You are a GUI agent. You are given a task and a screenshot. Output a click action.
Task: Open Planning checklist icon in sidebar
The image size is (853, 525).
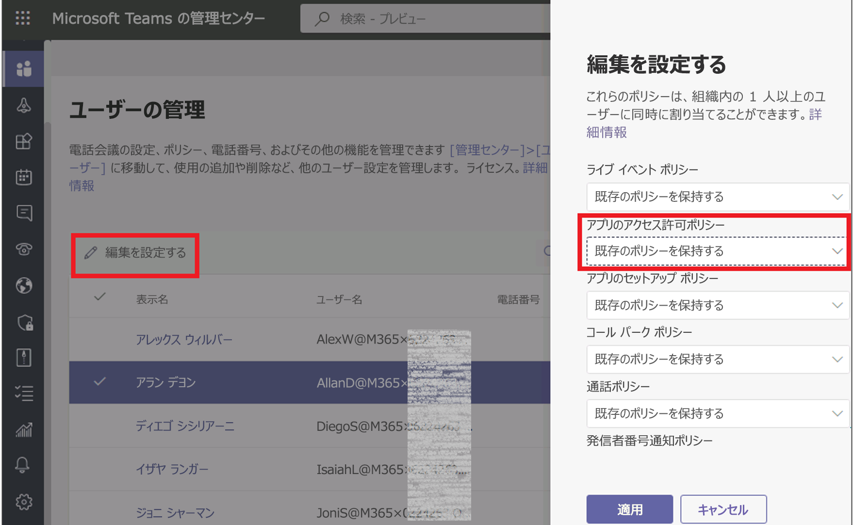[x=24, y=393]
